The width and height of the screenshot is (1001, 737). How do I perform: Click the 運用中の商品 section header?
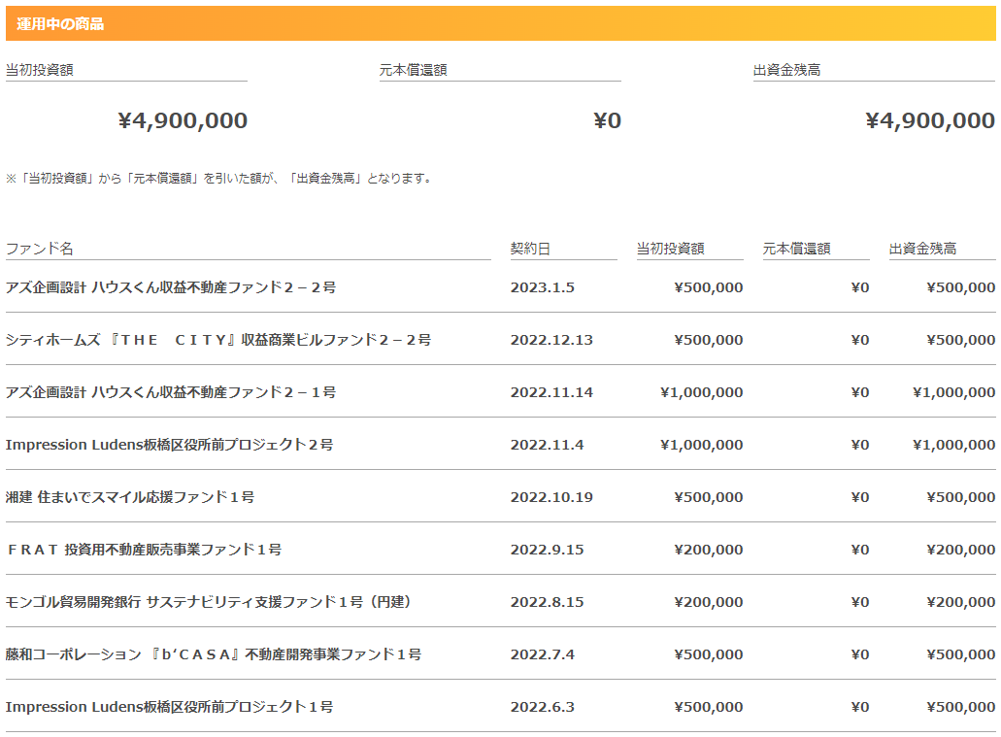[x=501, y=23]
